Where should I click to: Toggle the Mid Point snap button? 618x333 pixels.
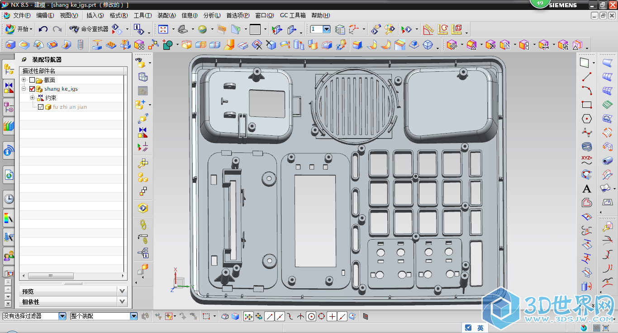(x=280, y=316)
